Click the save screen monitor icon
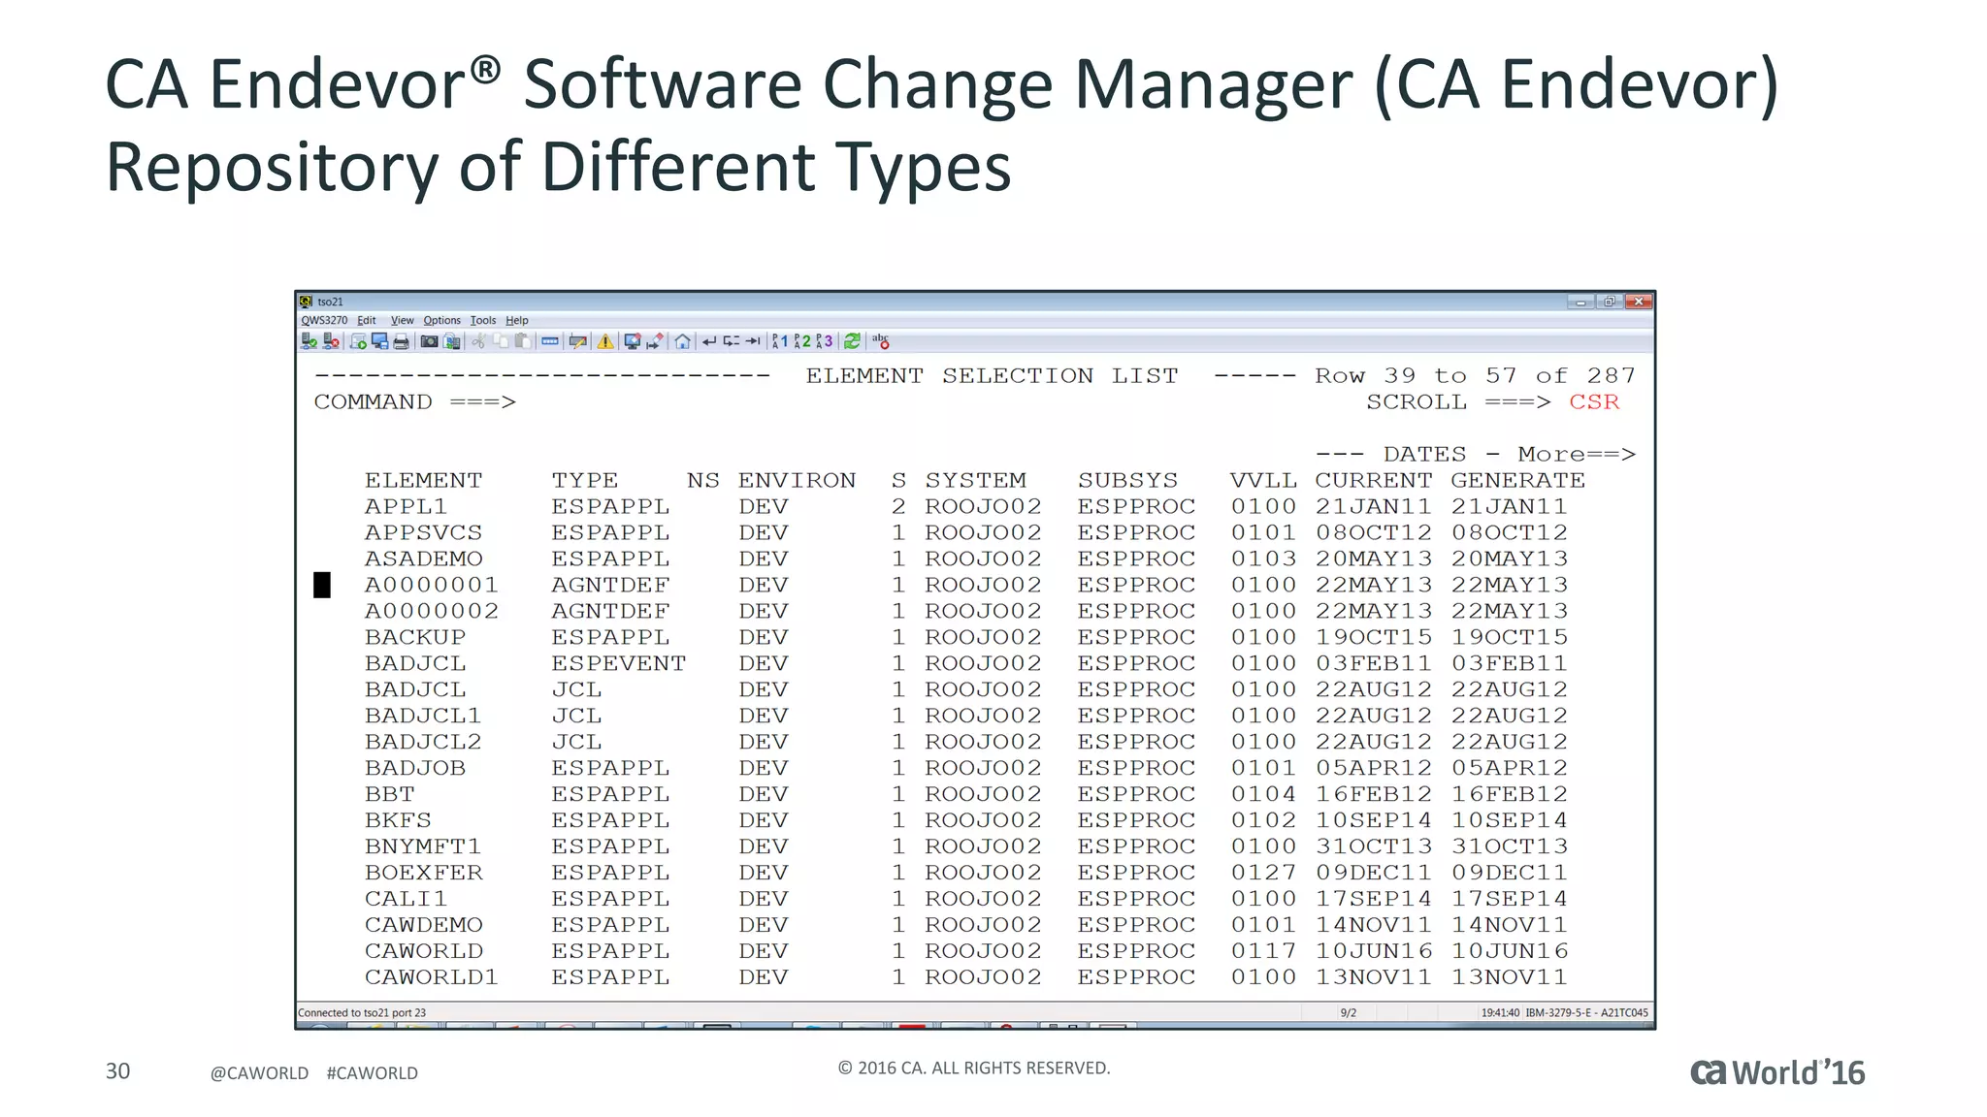The height and width of the screenshot is (1117, 1987). (379, 341)
